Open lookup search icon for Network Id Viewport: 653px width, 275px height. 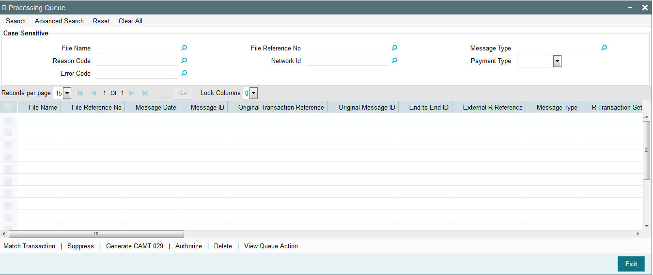coord(394,61)
